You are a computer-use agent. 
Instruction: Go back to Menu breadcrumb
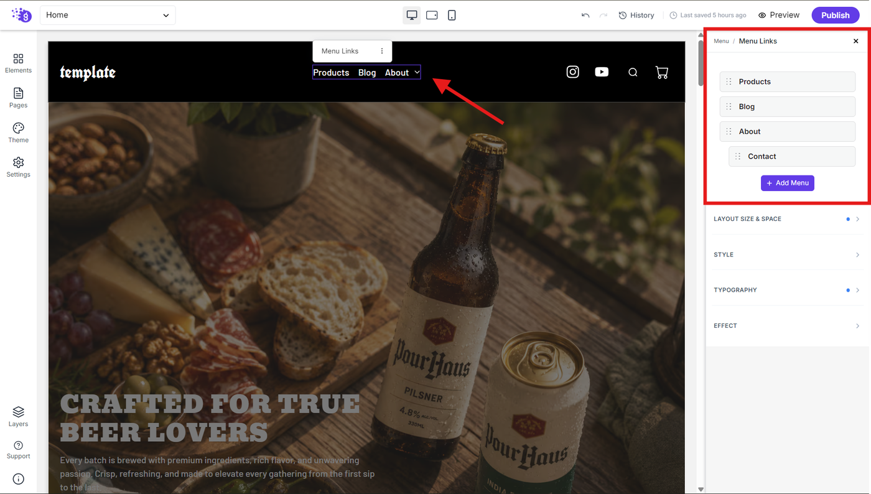(721, 41)
